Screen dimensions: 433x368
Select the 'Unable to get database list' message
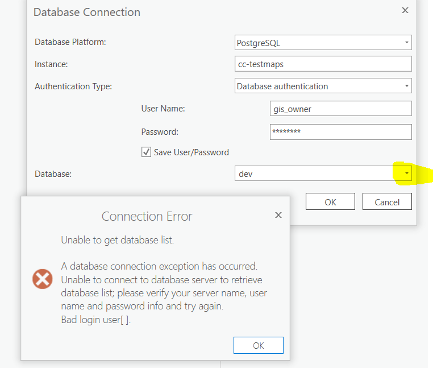pos(118,240)
